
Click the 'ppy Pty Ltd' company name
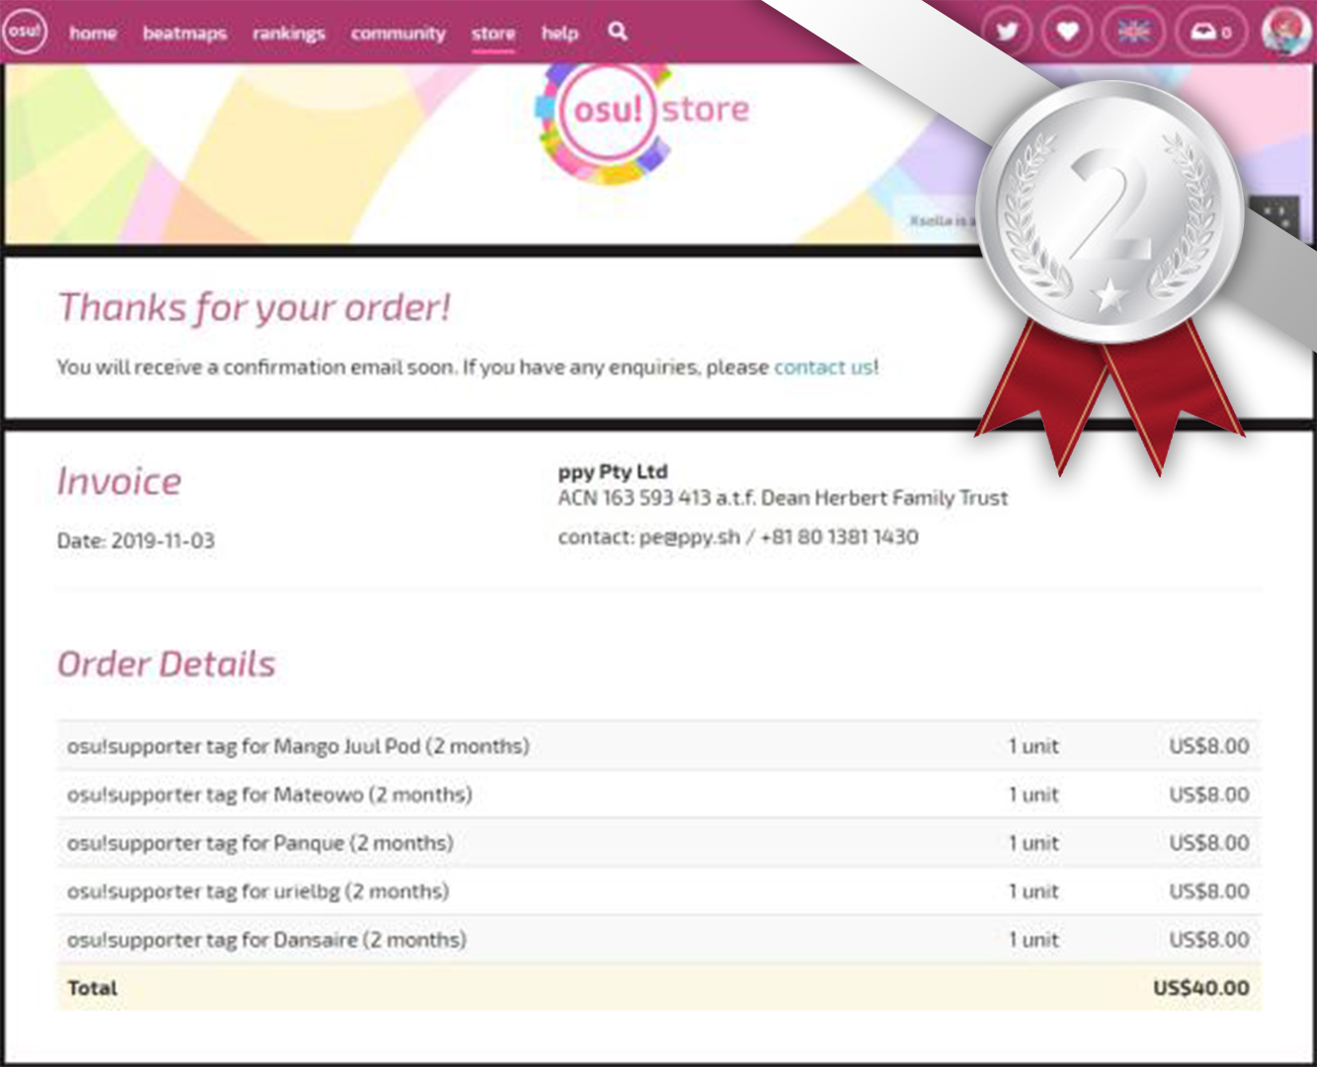613,471
